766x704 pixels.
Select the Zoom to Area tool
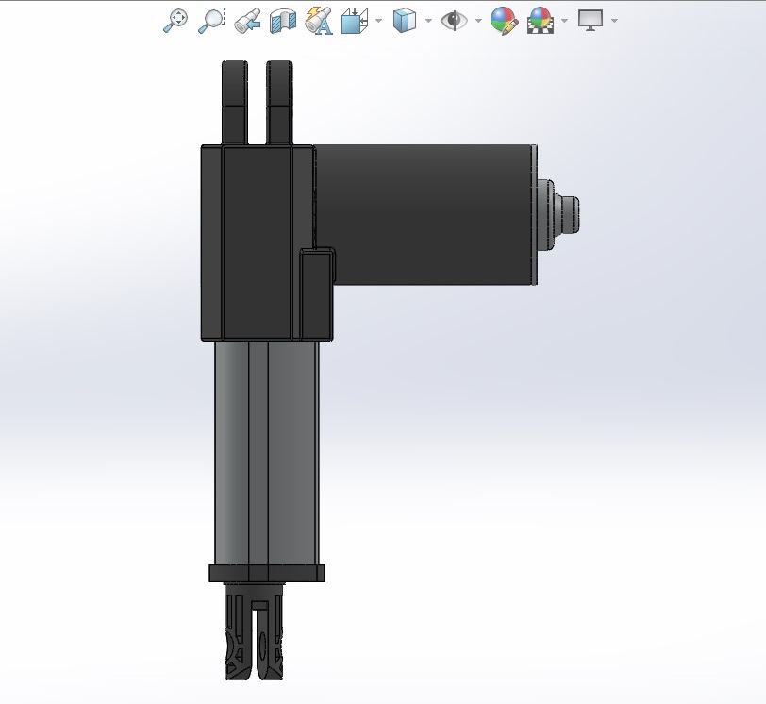coord(211,21)
